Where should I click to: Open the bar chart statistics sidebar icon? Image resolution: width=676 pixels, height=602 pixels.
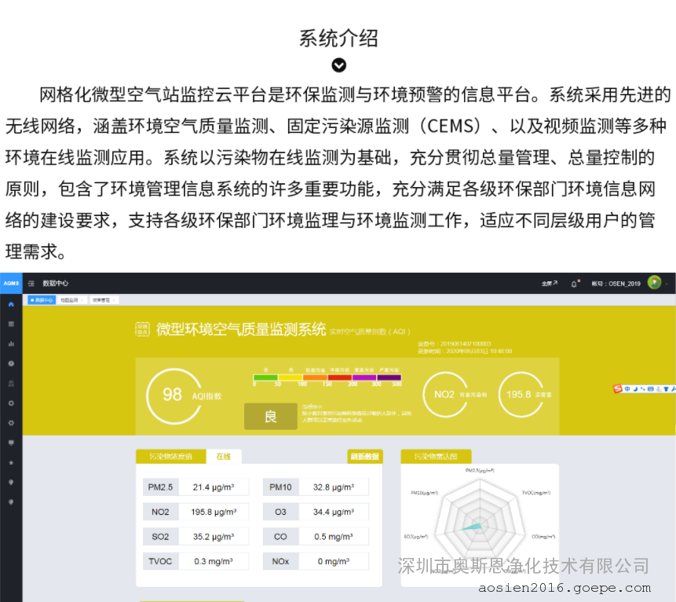(11, 343)
